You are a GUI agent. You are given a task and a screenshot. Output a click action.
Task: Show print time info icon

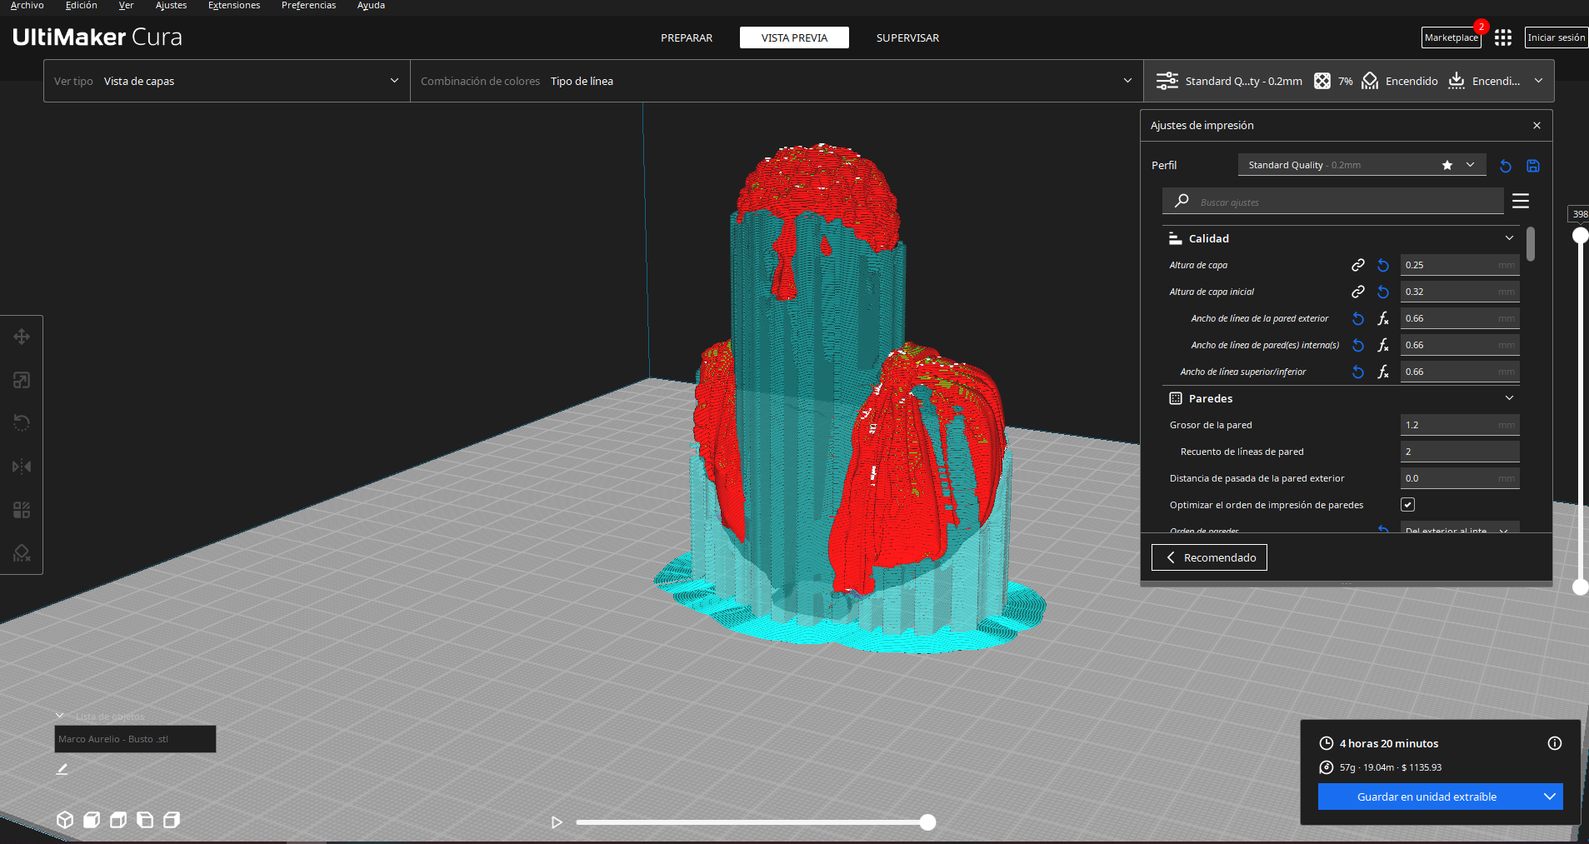click(x=1555, y=743)
